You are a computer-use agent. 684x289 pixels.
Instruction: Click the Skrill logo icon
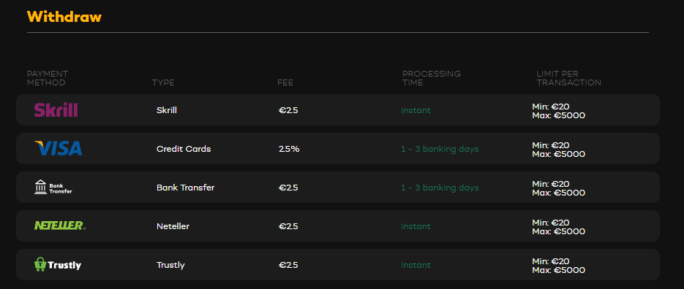point(56,110)
